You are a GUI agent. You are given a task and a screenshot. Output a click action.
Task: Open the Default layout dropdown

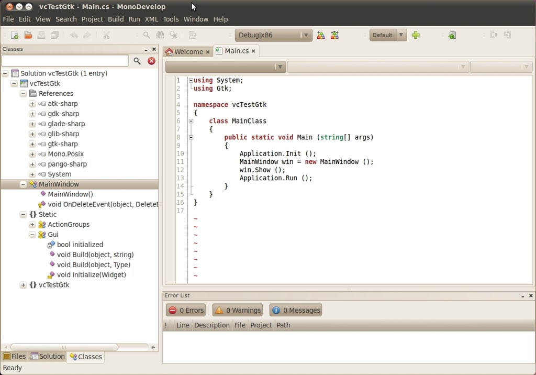click(x=388, y=35)
